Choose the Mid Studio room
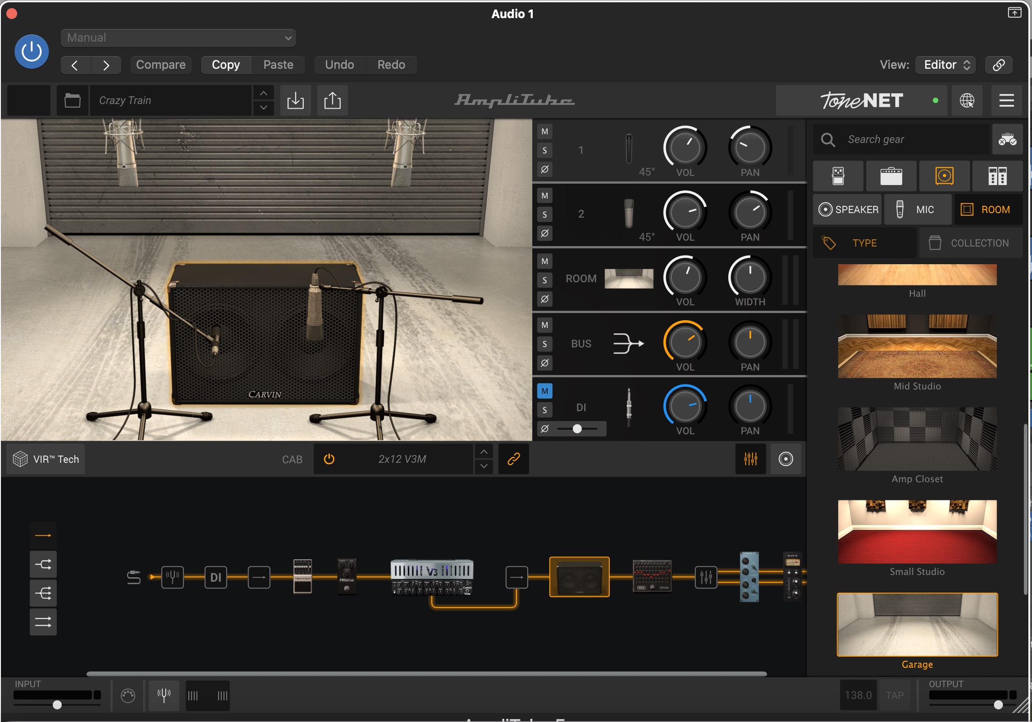This screenshot has width=1032, height=722. [x=917, y=347]
